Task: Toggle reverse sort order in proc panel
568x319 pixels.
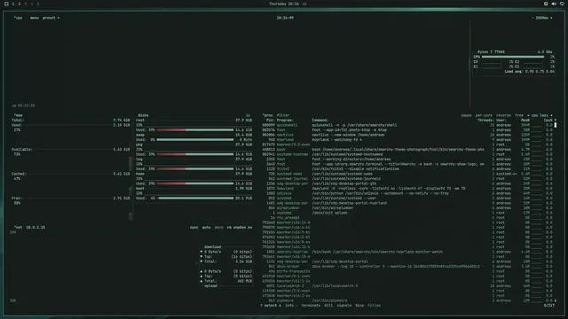Action: (503, 115)
